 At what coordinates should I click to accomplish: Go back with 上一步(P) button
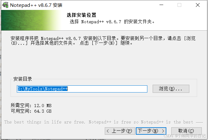[x=120, y=131]
